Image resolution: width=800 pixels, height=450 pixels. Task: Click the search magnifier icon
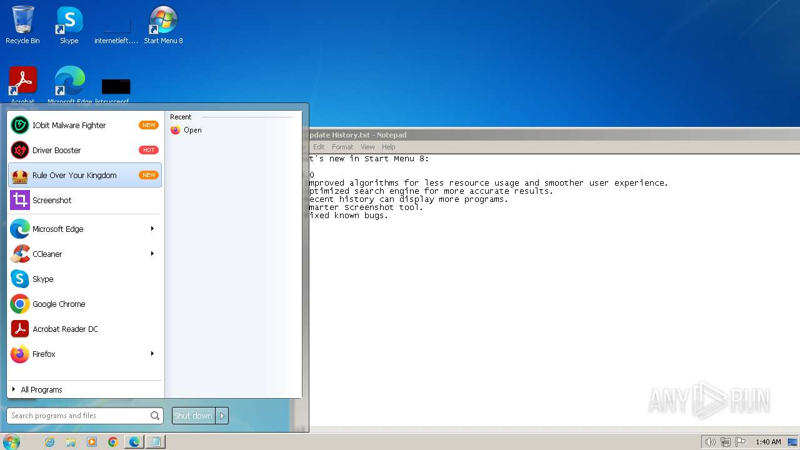[x=155, y=416]
